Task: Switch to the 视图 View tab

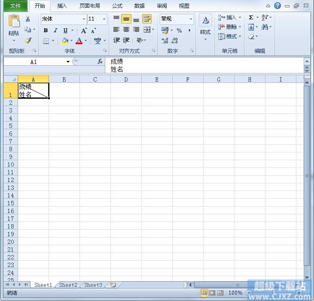Action: 184,6
